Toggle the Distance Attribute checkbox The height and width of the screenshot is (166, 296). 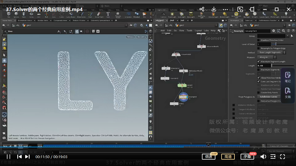click(x=234, y=105)
